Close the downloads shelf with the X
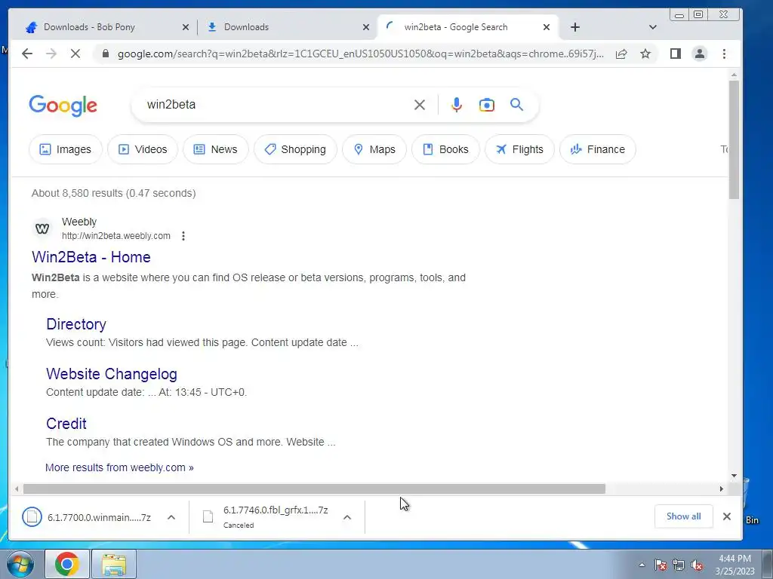The height and width of the screenshot is (579, 773). click(x=727, y=516)
